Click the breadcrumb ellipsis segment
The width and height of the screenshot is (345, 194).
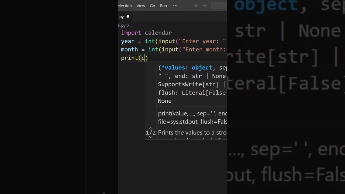point(132,25)
